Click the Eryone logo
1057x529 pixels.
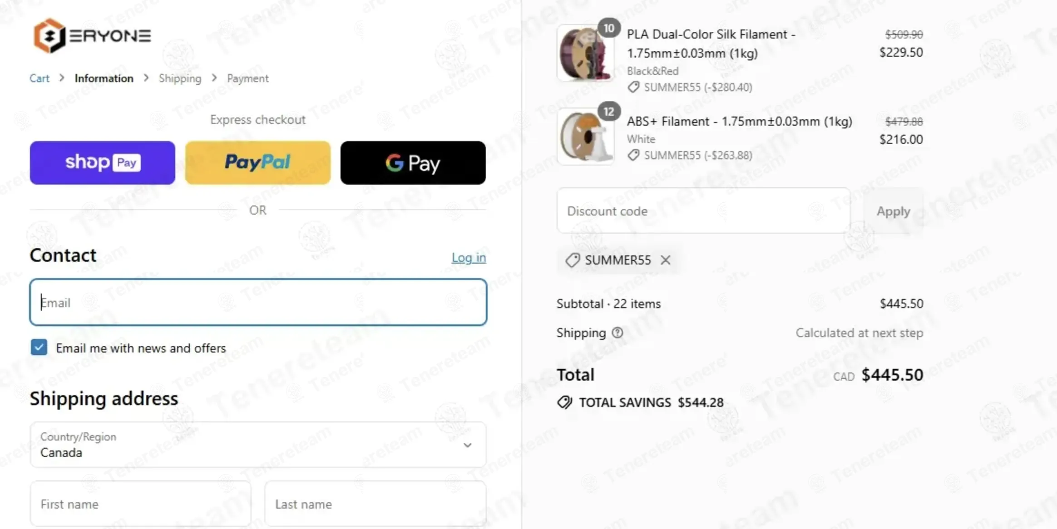92,35
